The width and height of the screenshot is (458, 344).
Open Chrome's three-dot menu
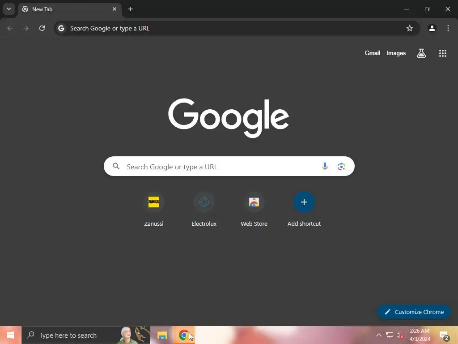(448, 28)
